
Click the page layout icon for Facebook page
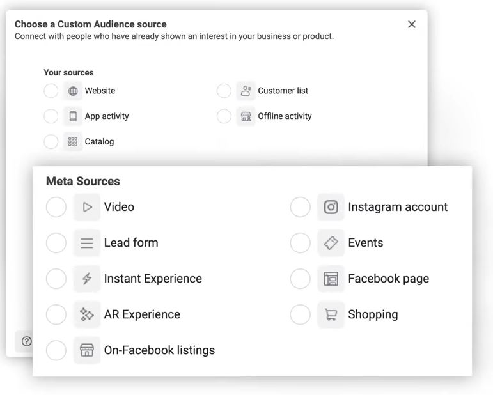[x=331, y=279]
